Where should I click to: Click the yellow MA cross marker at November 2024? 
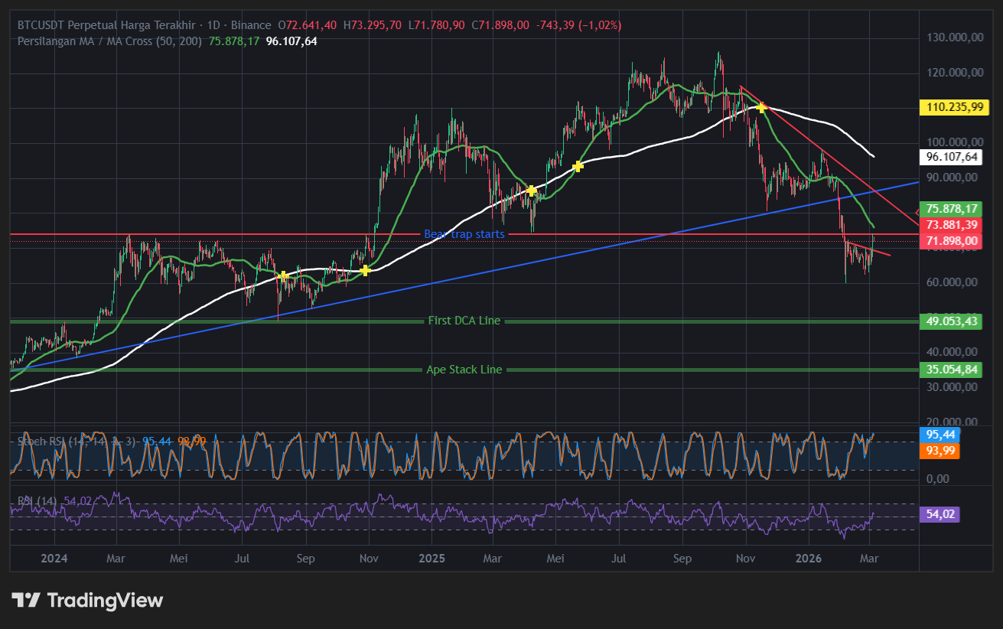coord(365,270)
